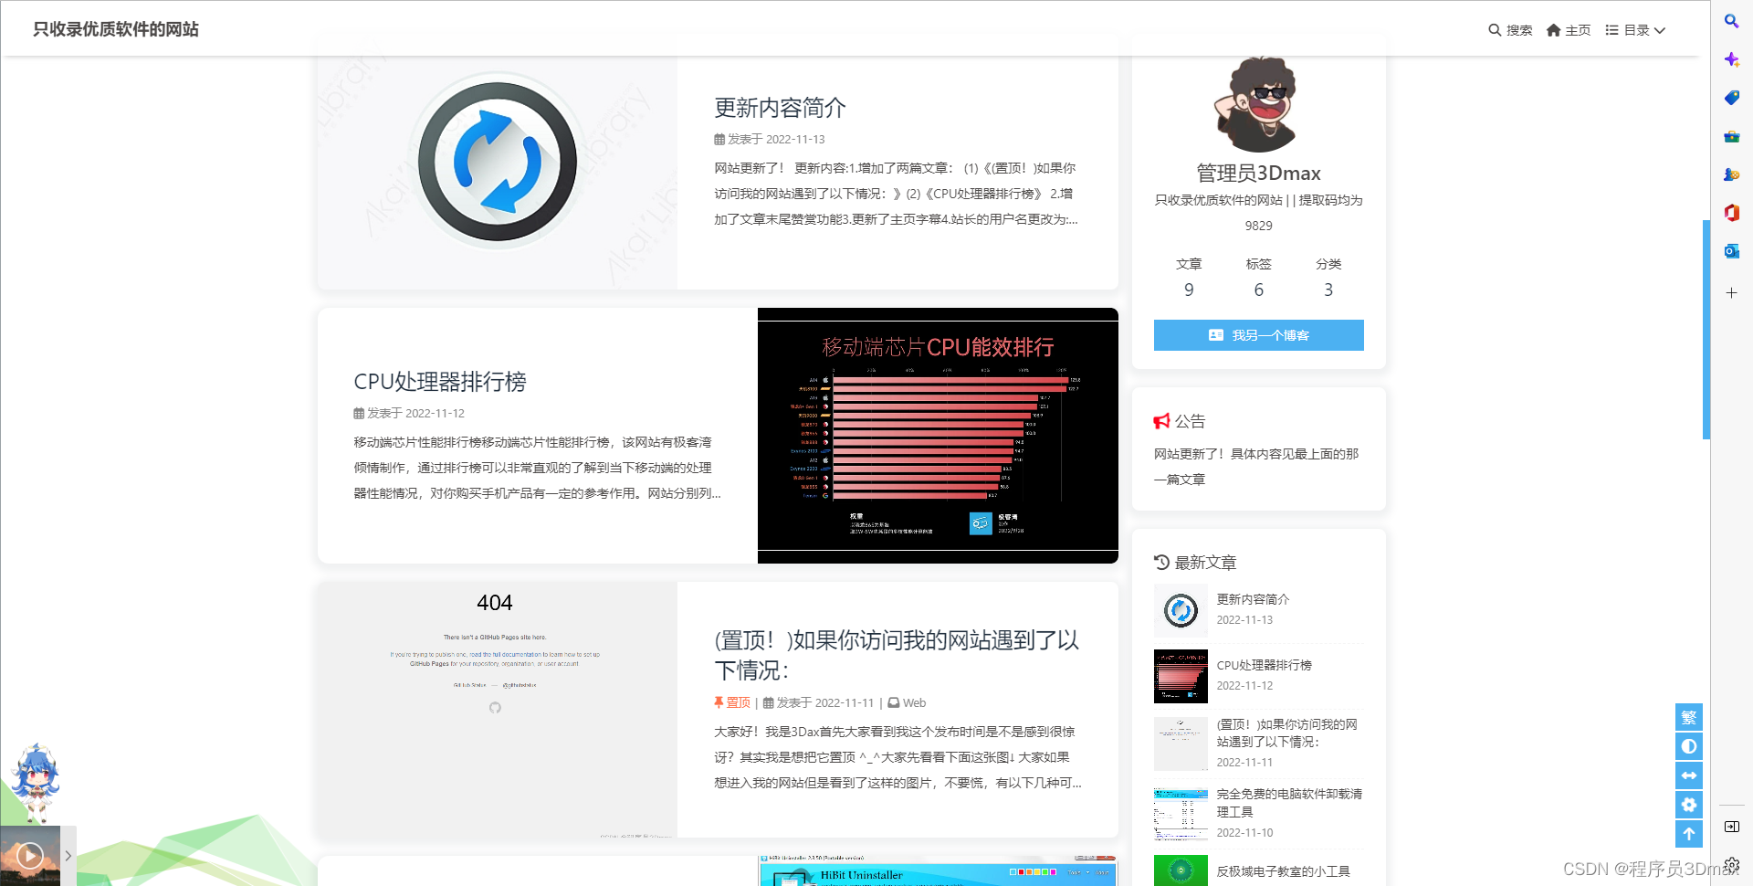Open browser sidebar Outlook icon
Viewport: 1753px width, 886px height.
(x=1731, y=251)
